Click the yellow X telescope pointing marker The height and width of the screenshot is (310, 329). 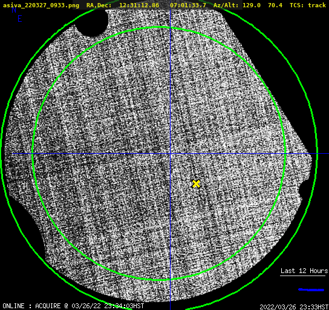coord(196,183)
